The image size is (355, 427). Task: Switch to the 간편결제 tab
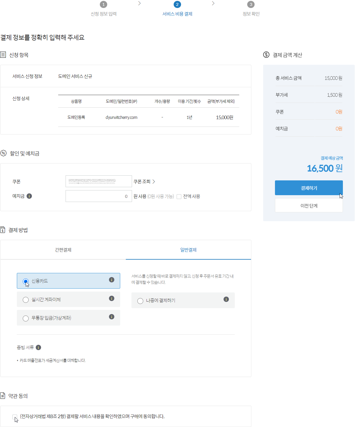[x=63, y=250]
